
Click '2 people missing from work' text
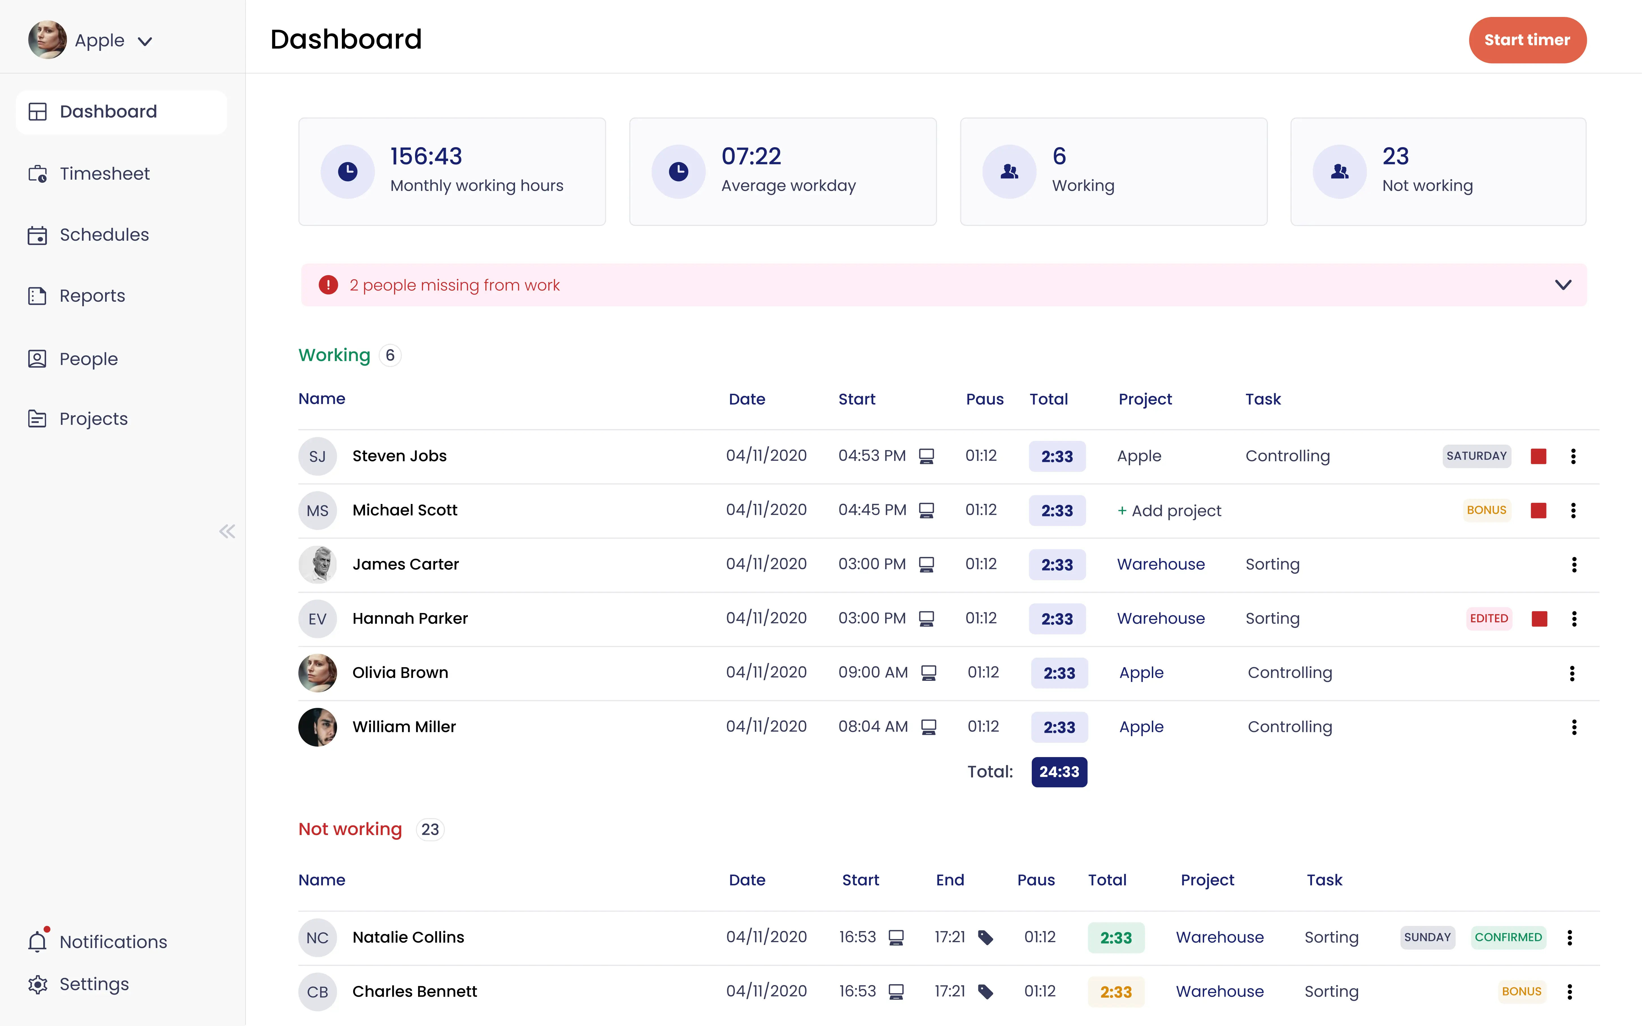pos(455,285)
